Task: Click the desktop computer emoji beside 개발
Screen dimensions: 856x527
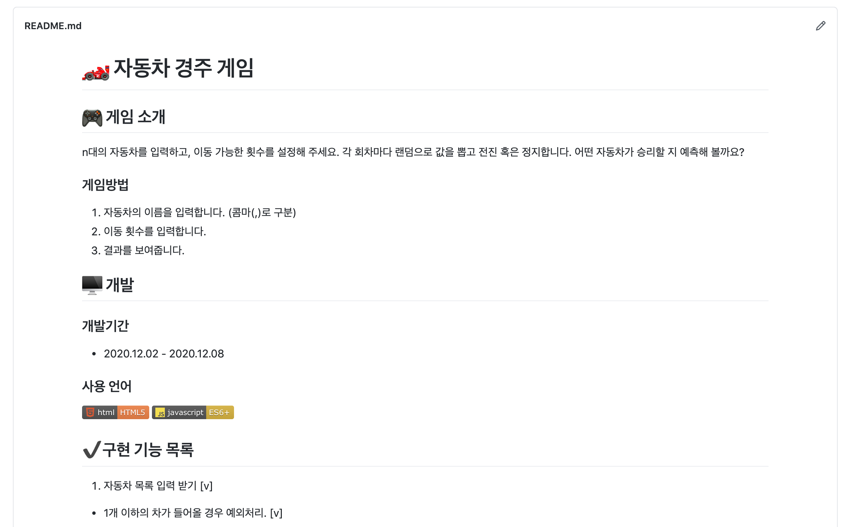Action: (x=92, y=286)
